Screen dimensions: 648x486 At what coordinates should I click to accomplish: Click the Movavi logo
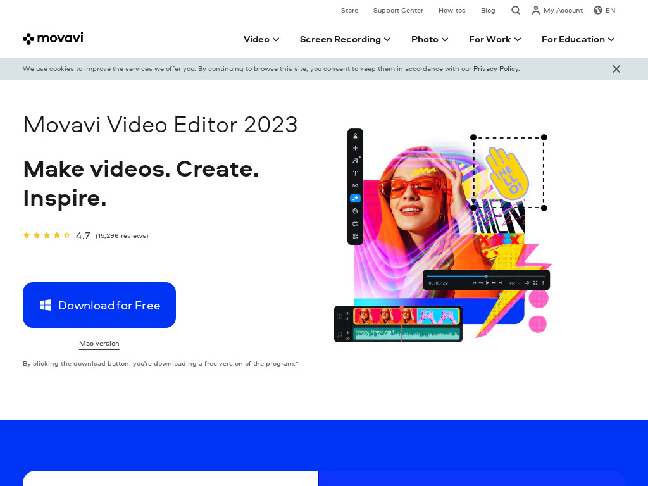pyautogui.click(x=53, y=39)
